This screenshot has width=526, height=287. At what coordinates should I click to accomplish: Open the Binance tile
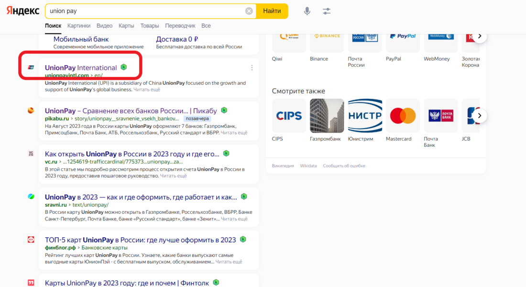coord(327,39)
